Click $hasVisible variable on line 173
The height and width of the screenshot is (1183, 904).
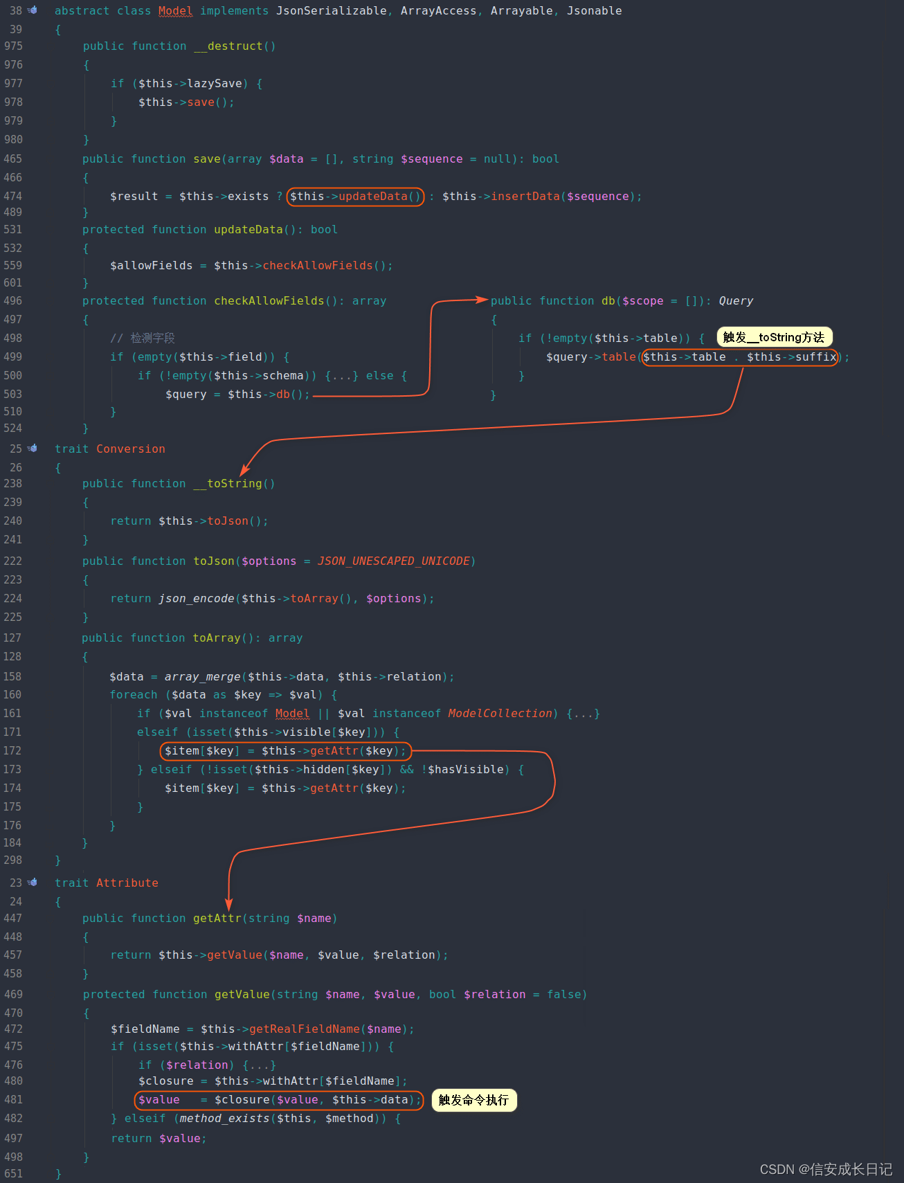click(466, 770)
